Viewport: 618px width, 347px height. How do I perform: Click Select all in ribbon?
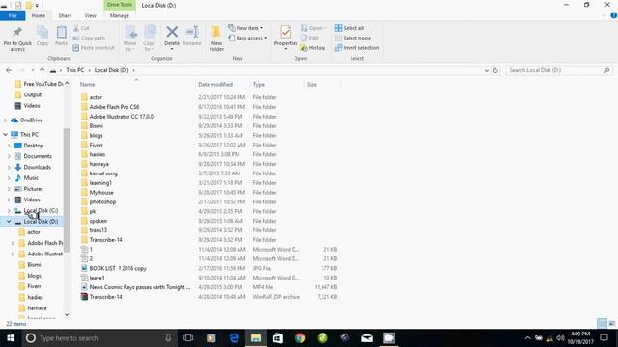point(350,28)
